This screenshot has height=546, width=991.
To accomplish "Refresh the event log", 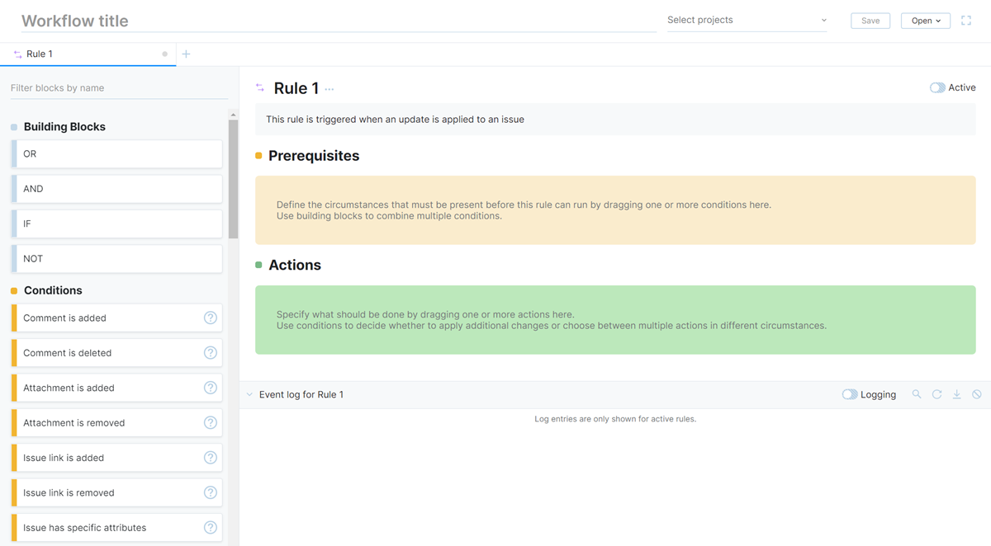I will click(936, 394).
